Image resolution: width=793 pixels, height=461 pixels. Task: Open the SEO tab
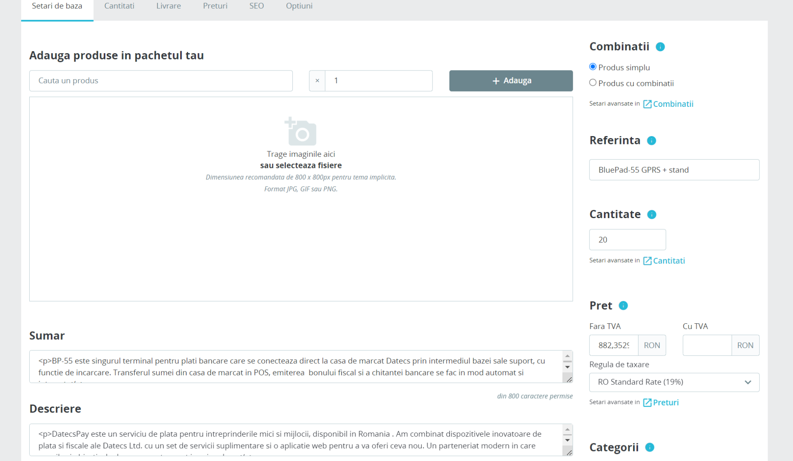256,6
